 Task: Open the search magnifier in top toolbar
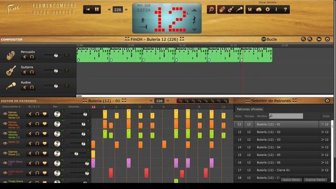pyautogui.click(x=211, y=9)
